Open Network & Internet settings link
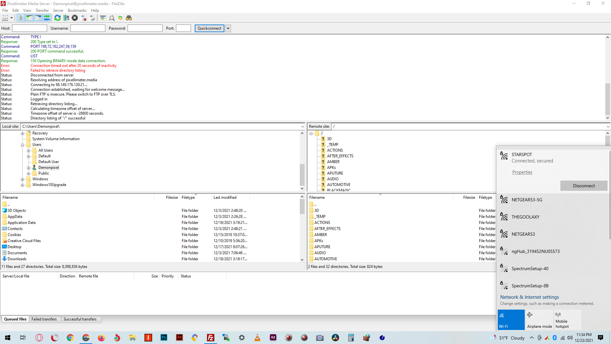 (530, 297)
